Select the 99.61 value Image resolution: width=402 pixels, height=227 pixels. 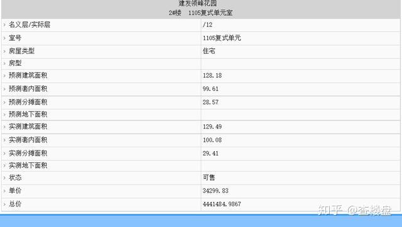click(210, 89)
